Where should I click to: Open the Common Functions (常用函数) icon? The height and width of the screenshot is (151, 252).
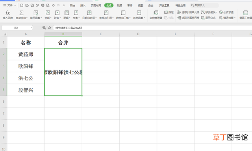(36, 13)
